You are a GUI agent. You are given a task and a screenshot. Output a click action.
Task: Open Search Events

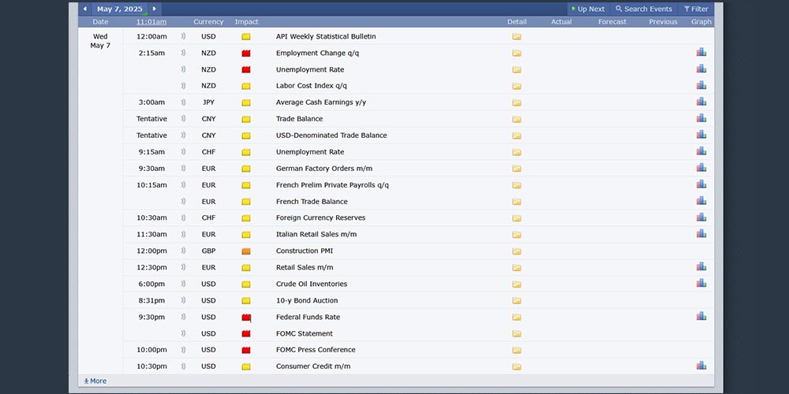[644, 9]
